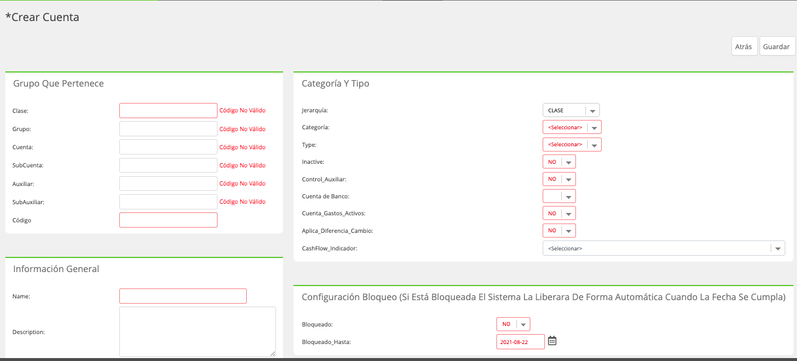Open the Bloqueado_Hasta calendar picker icon
The height and width of the screenshot is (361, 797).
point(552,341)
